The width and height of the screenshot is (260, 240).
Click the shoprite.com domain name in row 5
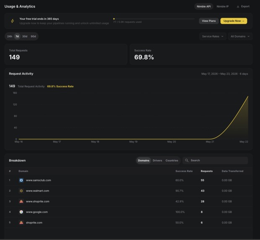click(34, 222)
